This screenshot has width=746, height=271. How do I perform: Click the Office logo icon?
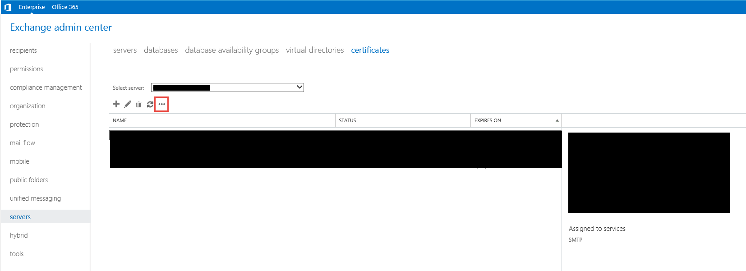click(7, 7)
